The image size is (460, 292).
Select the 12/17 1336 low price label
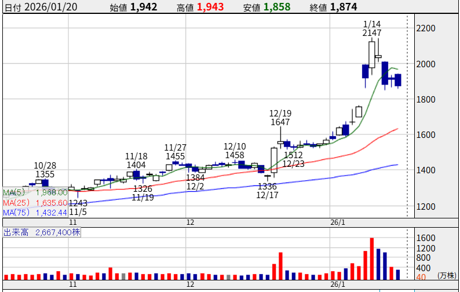(x=266, y=191)
